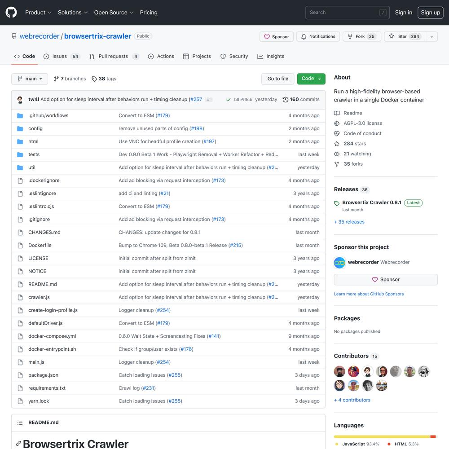The width and height of the screenshot is (449, 449).
Task: Select the Code tab
Action: click(25, 57)
